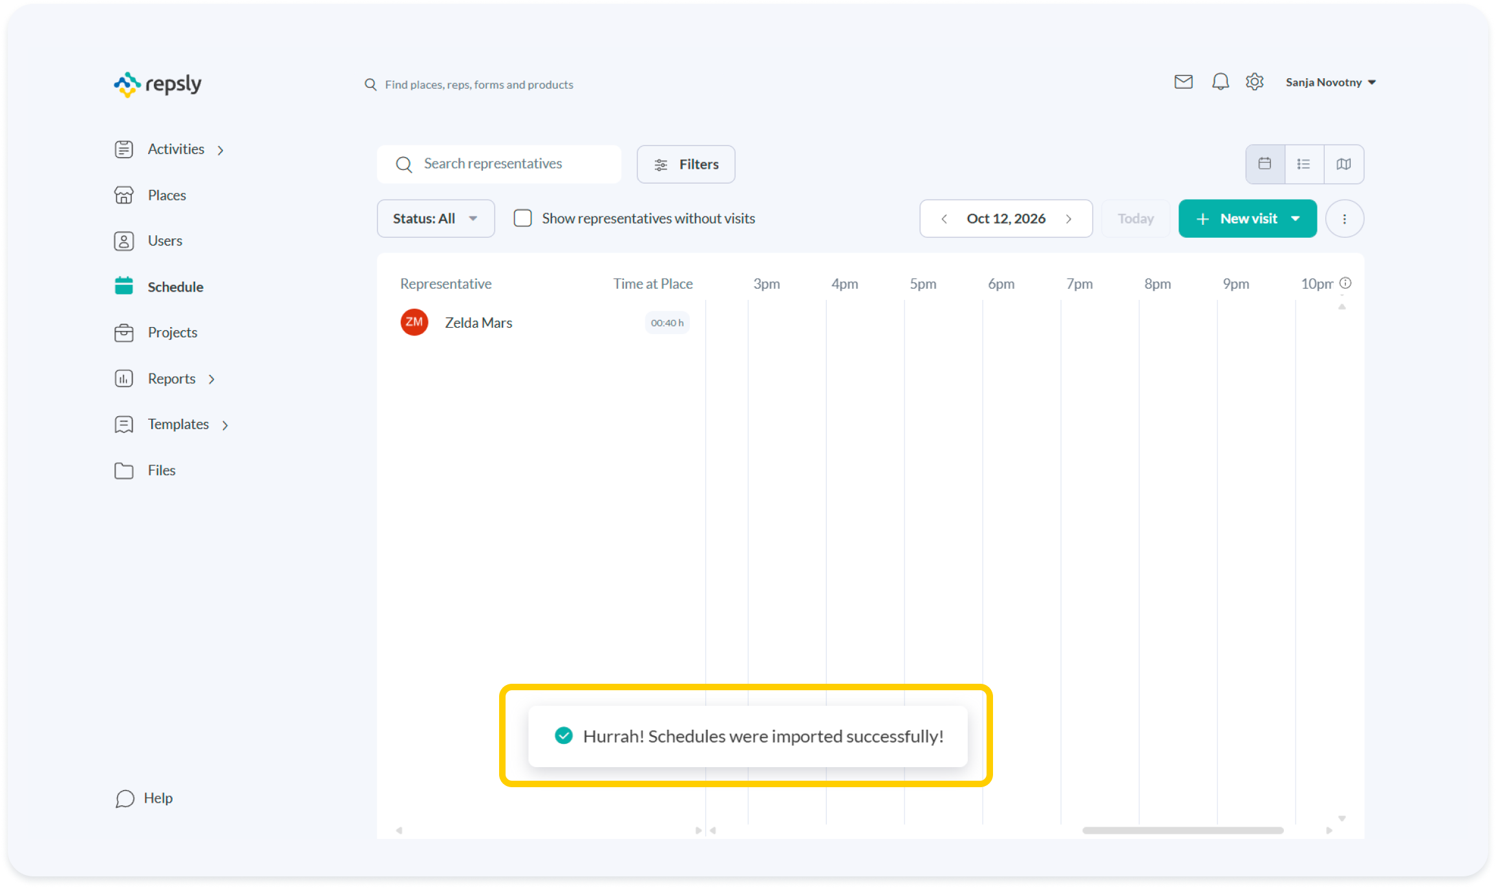Click the Oct 12, 2026 date
The width and height of the screenshot is (1496, 888).
click(x=1006, y=219)
